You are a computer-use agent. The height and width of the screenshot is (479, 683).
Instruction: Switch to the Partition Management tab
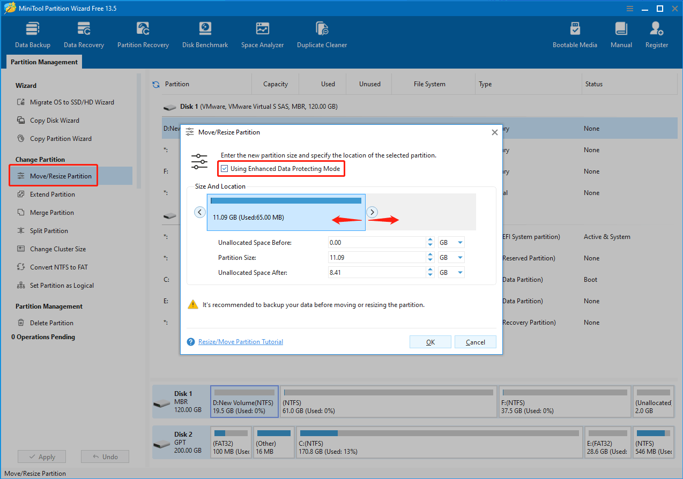[x=43, y=62]
